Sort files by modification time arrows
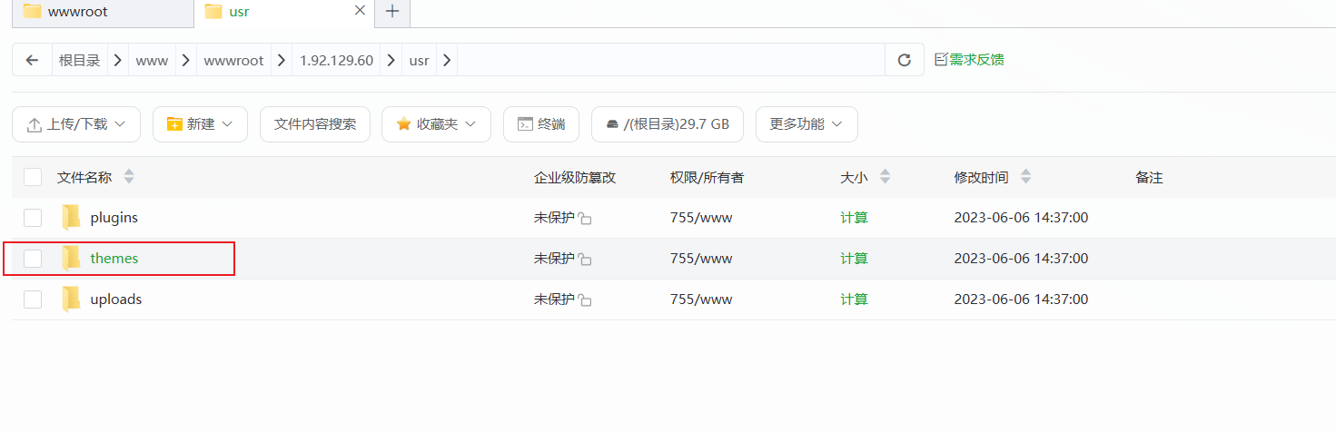Viewport: 1336px width, 432px height. coord(1025,177)
